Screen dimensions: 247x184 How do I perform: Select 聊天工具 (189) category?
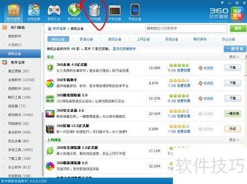point(20,97)
